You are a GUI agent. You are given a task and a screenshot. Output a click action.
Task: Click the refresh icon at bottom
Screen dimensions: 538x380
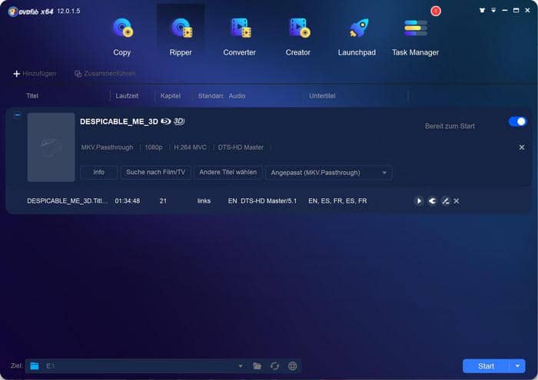(x=274, y=366)
